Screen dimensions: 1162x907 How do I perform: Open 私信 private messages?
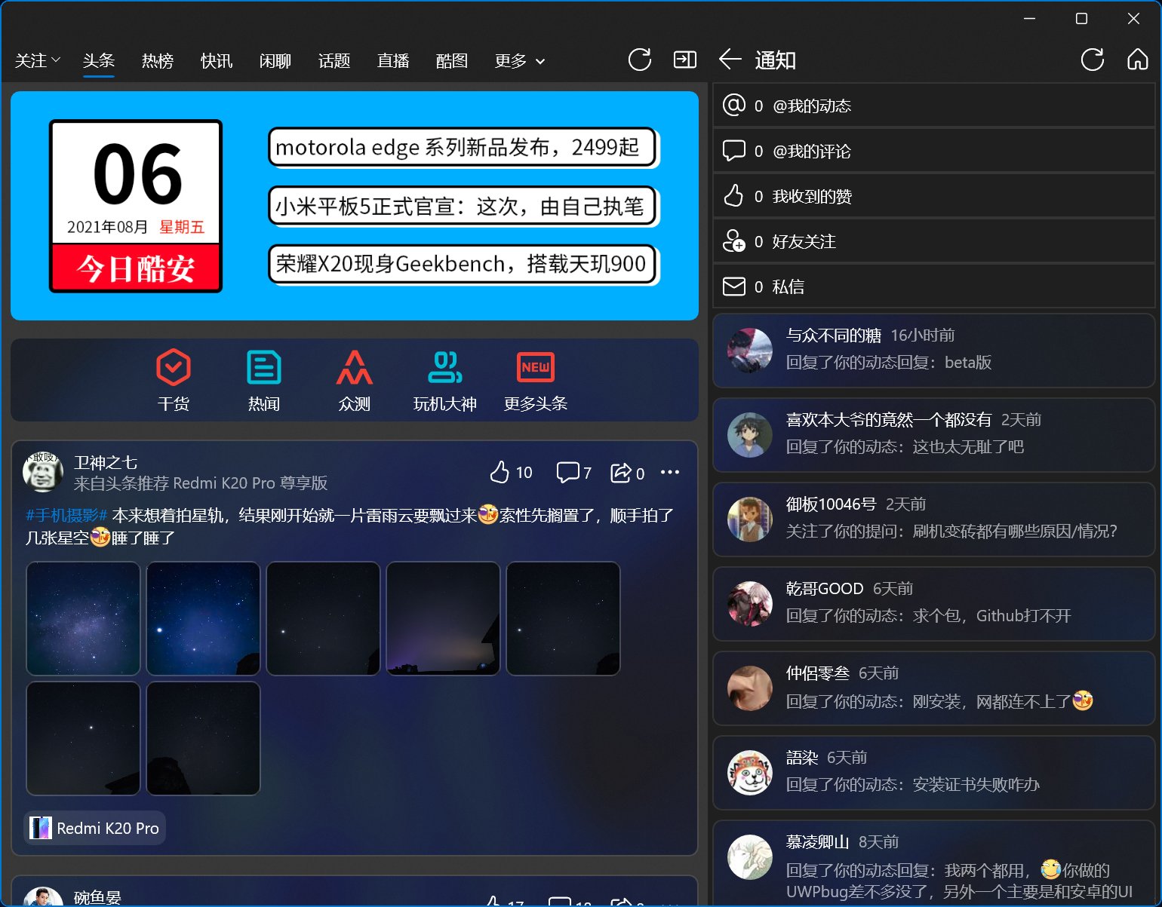point(934,287)
